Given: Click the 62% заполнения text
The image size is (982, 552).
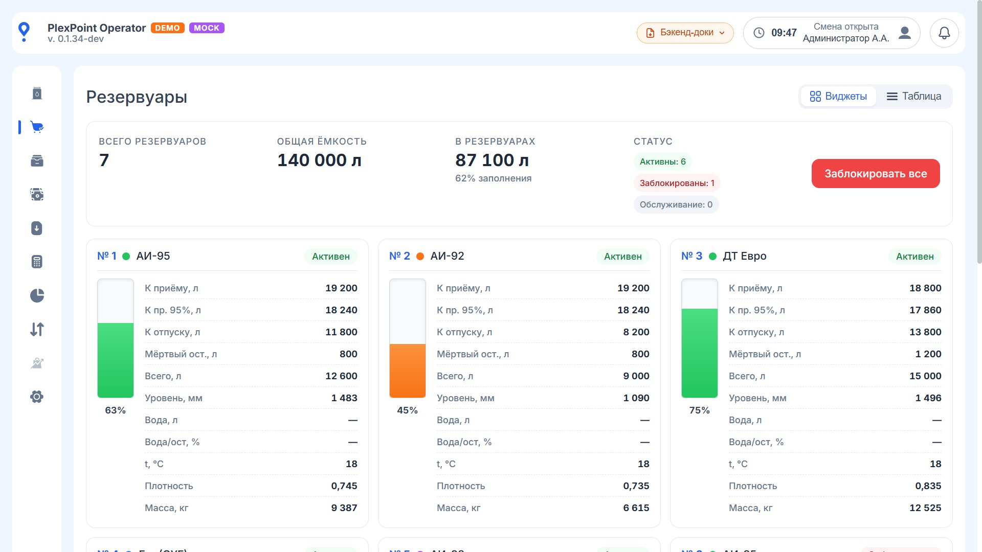Looking at the screenshot, I should (493, 178).
